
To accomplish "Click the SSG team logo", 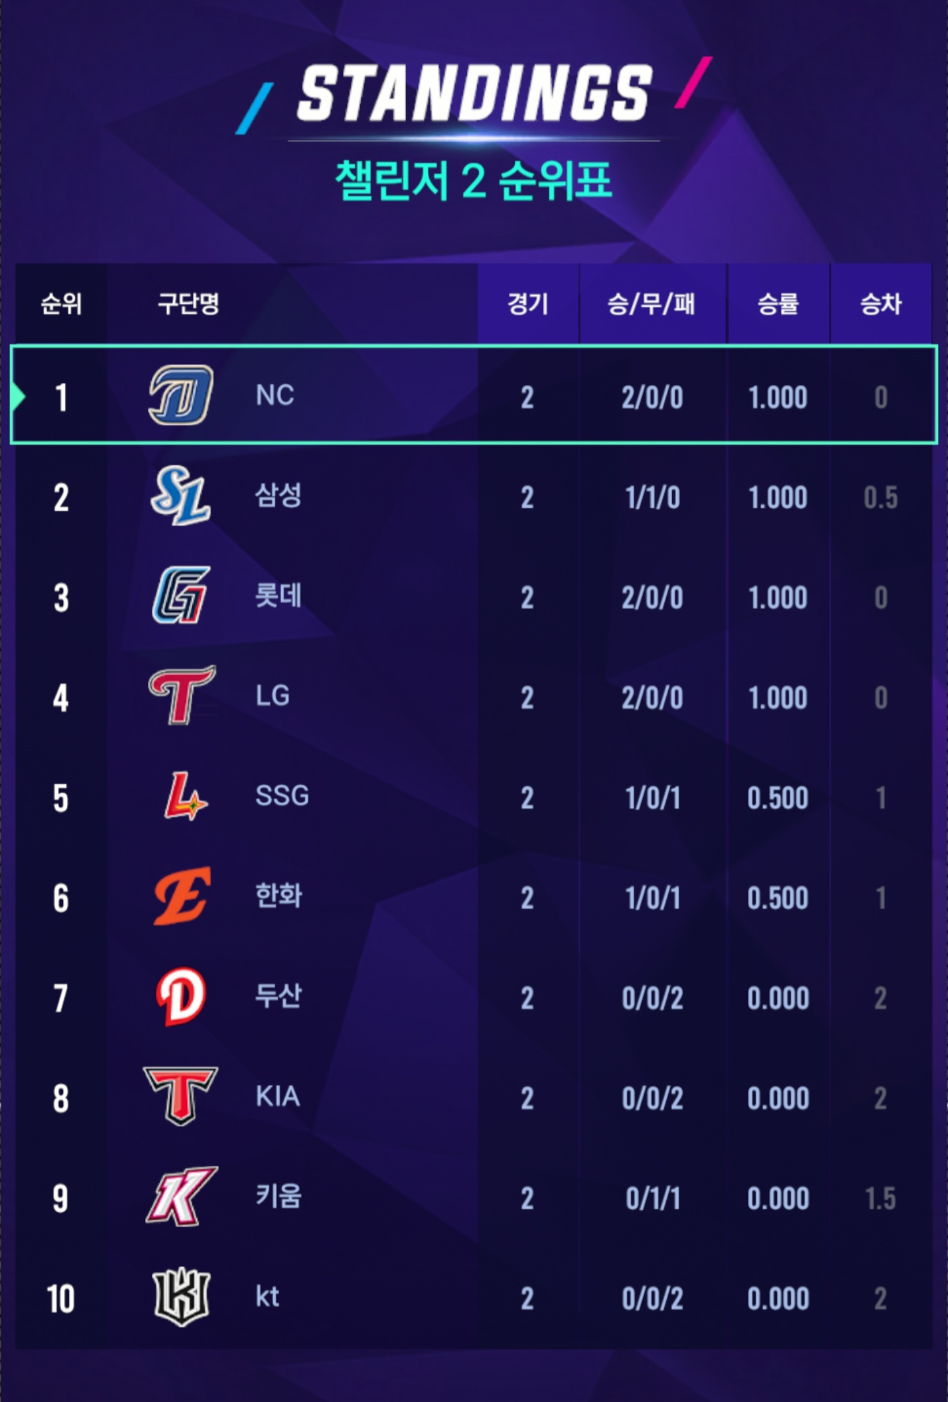I will 184,796.
